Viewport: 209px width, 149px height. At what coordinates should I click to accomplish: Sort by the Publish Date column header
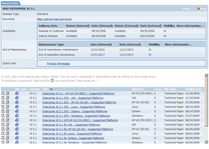click(194, 89)
